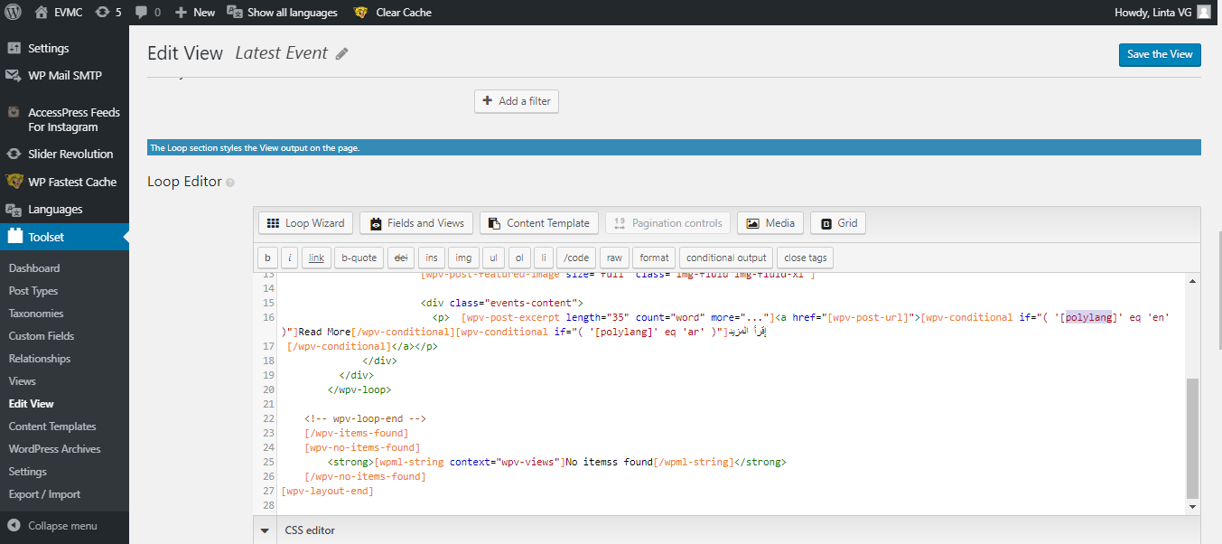Collapse the CSS editor section
The image size is (1222, 544).
264,530
